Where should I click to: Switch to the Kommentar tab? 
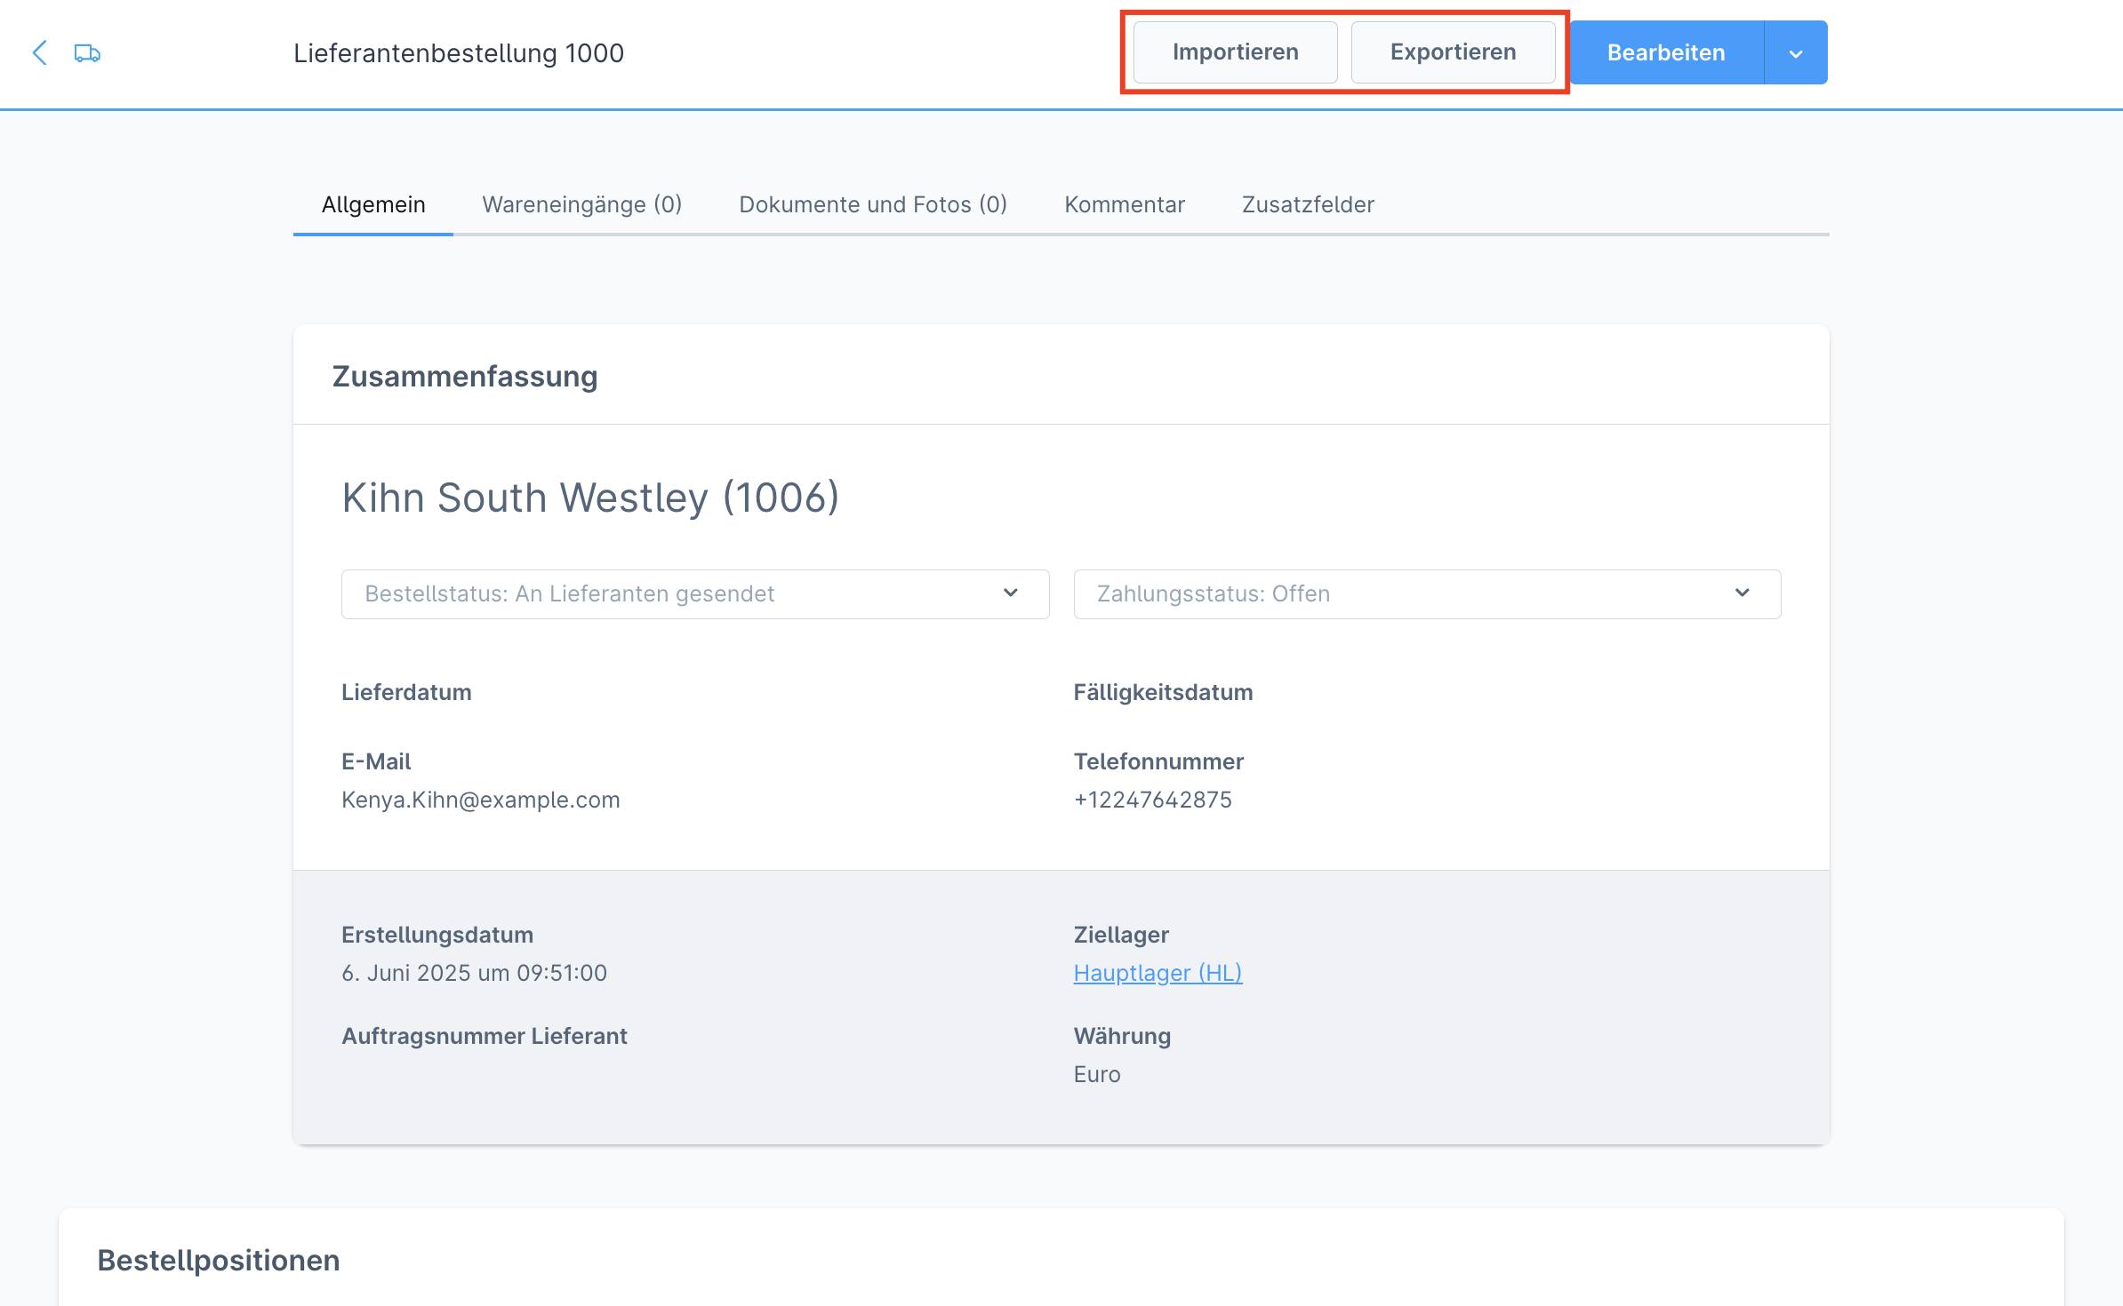point(1125,205)
